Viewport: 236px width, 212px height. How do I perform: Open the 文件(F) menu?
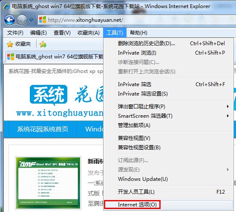[x=15, y=33]
